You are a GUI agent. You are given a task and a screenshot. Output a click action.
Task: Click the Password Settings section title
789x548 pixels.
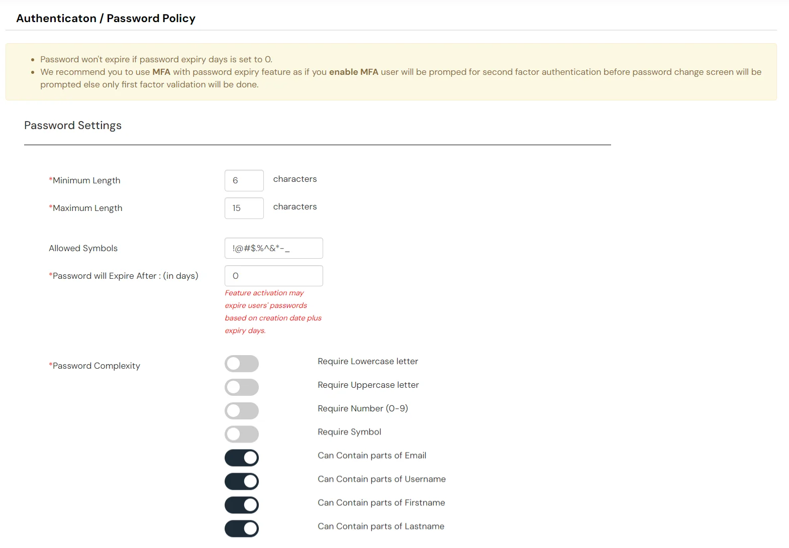(73, 126)
